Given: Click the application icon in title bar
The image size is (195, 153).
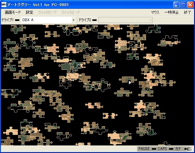Looking at the screenshot, I should 4,5.
